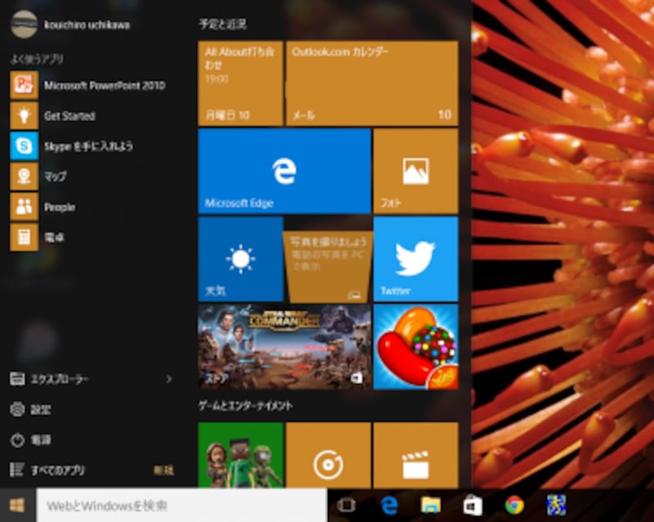Select the ゲームとエンターテイメント group header
The height and width of the screenshot is (522, 654).
click(x=245, y=406)
